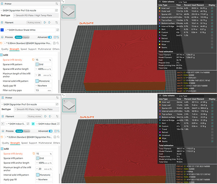
Task: Click cyan filament 2 color swatch beside Indoor Black
Action: pos(33,124)
